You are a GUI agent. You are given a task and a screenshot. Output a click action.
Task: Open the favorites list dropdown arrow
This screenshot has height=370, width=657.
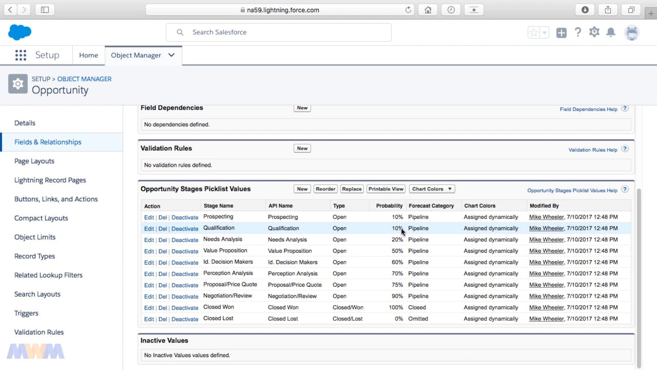[x=545, y=32]
